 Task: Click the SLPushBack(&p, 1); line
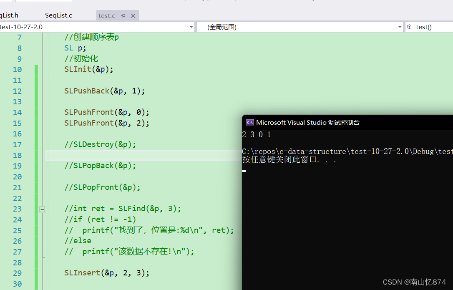[104, 91]
